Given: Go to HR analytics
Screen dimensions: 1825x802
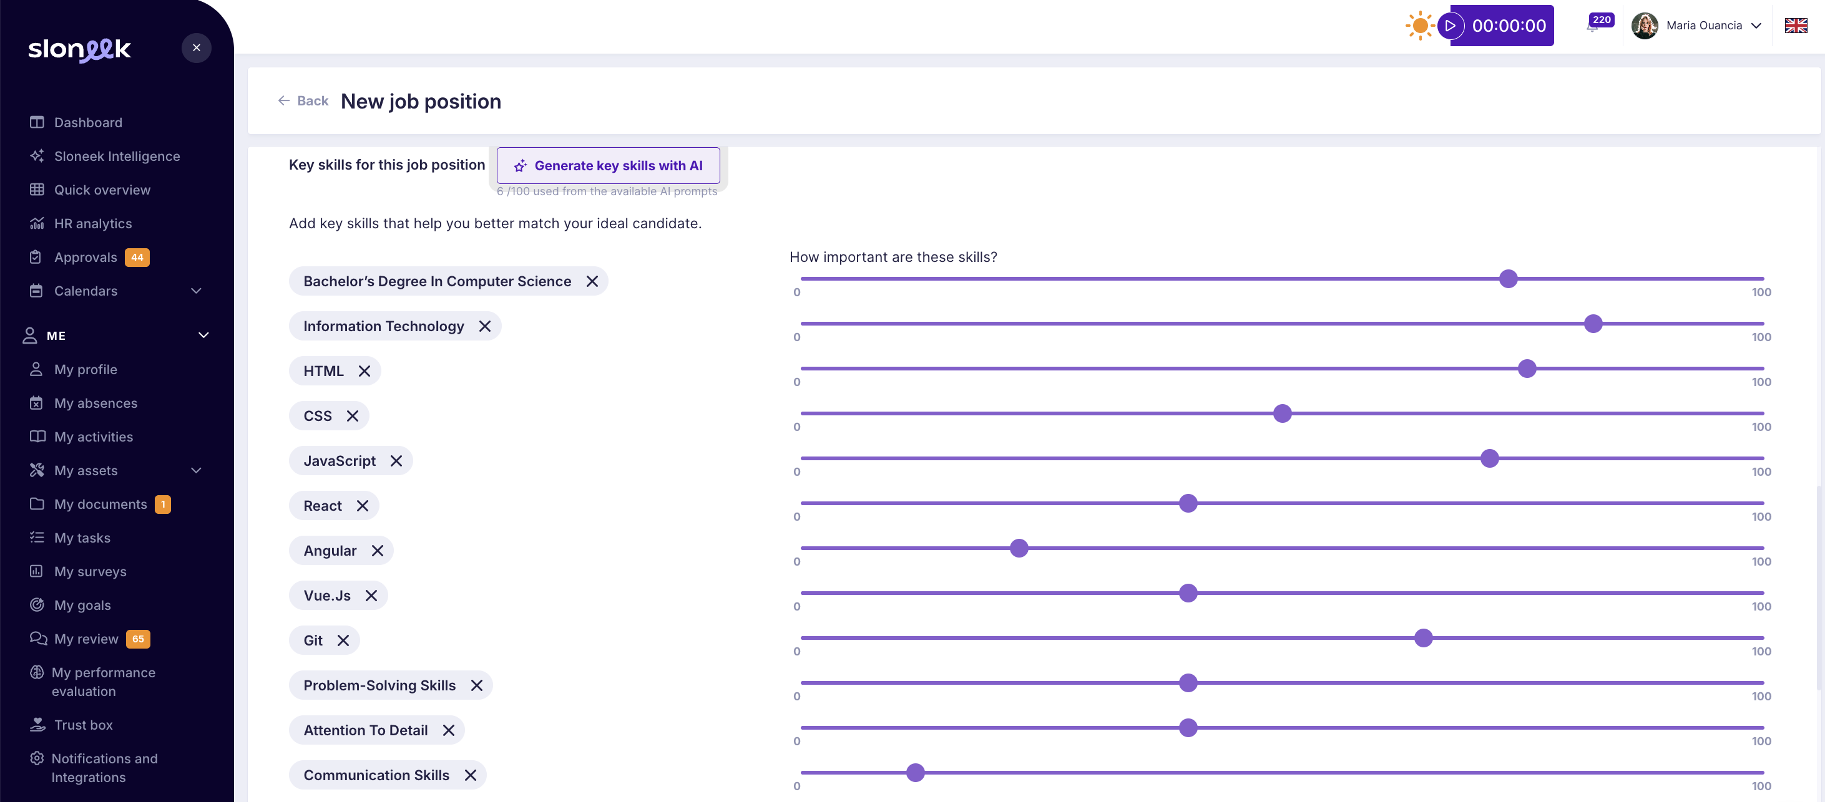Looking at the screenshot, I should click(x=93, y=224).
